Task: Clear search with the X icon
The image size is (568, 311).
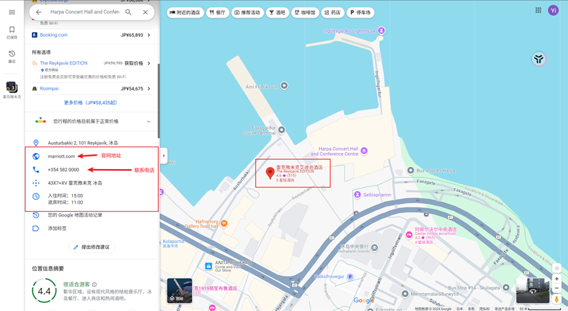Action: 145,12
